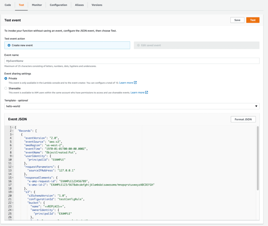
Task: Click the Save button
Action: (237, 20)
